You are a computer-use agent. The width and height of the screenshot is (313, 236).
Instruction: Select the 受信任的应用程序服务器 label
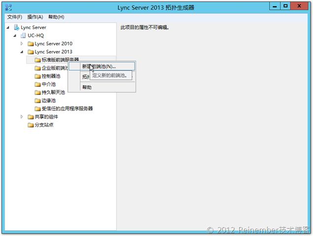(x=67, y=109)
